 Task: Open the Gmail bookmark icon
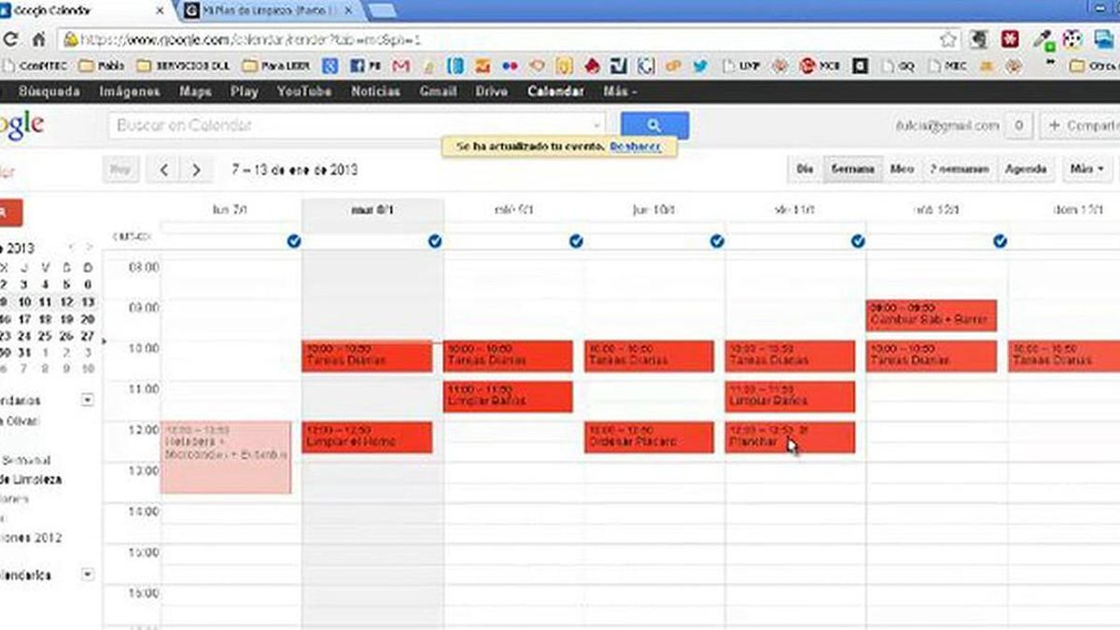(x=401, y=66)
